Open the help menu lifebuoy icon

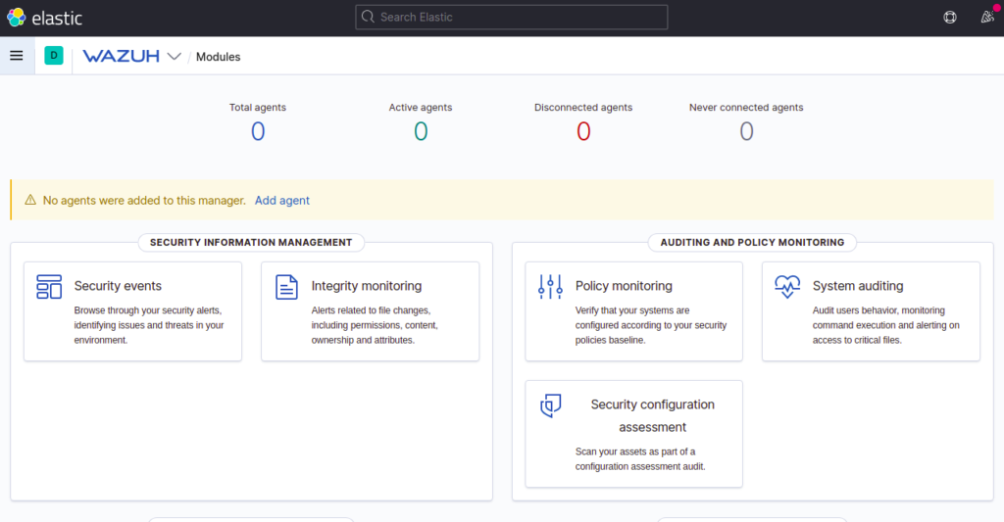click(x=950, y=18)
